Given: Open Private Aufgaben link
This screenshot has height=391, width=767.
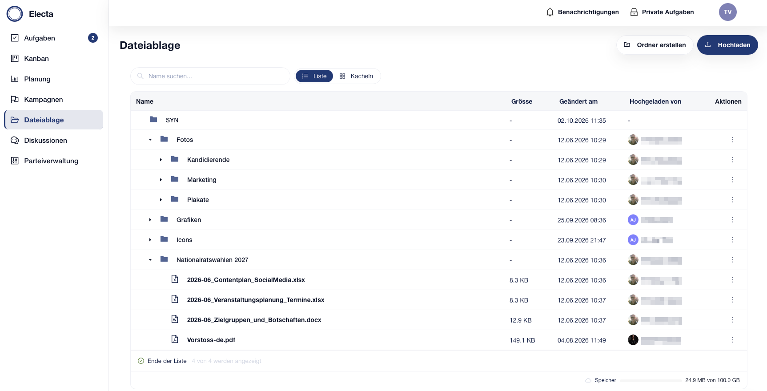Looking at the screenshot, I should click(662, 12).
